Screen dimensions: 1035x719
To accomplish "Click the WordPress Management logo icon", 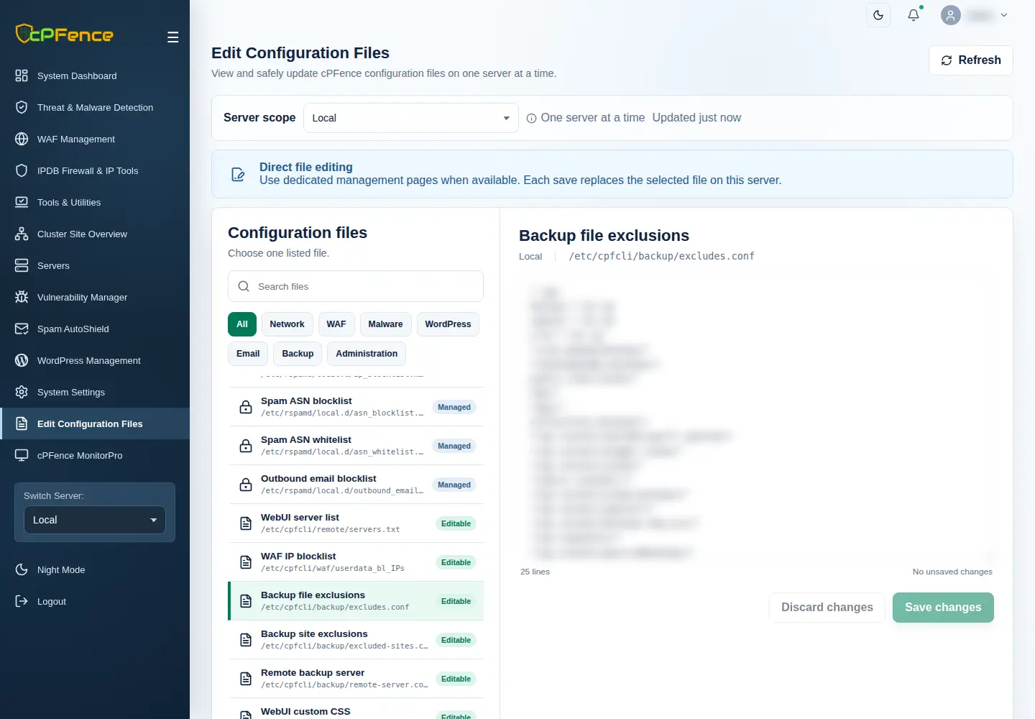I will pos(22,360).
